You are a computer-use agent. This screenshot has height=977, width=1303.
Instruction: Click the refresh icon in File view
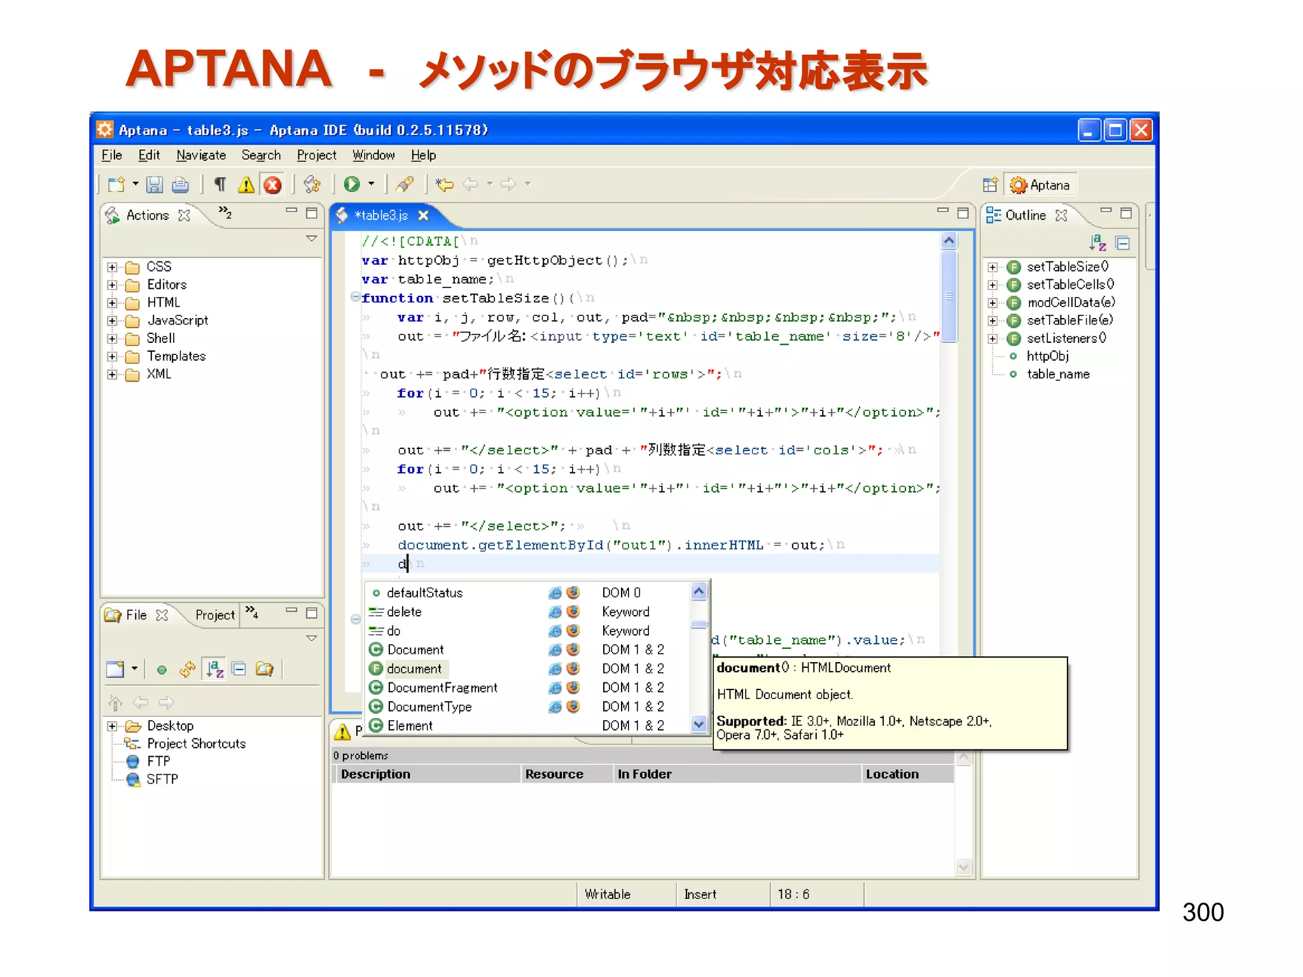point(187,669)
